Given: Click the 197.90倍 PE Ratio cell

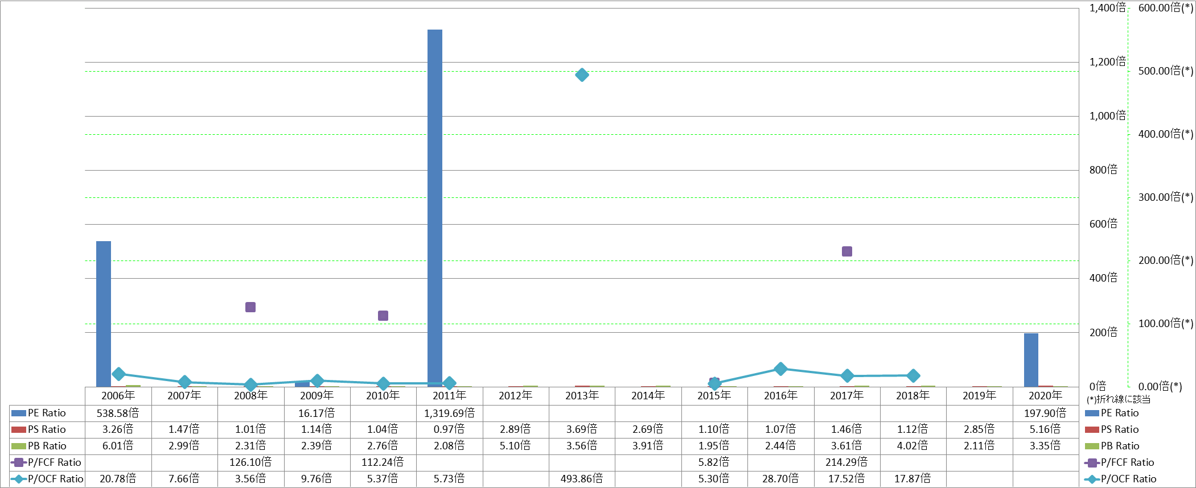Looking at the screenshot, I should tap(1046, 413).
